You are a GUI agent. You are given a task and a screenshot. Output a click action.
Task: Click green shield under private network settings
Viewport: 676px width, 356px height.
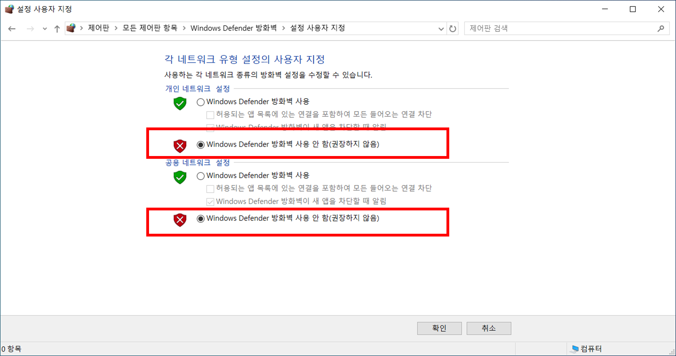(180, 103)
